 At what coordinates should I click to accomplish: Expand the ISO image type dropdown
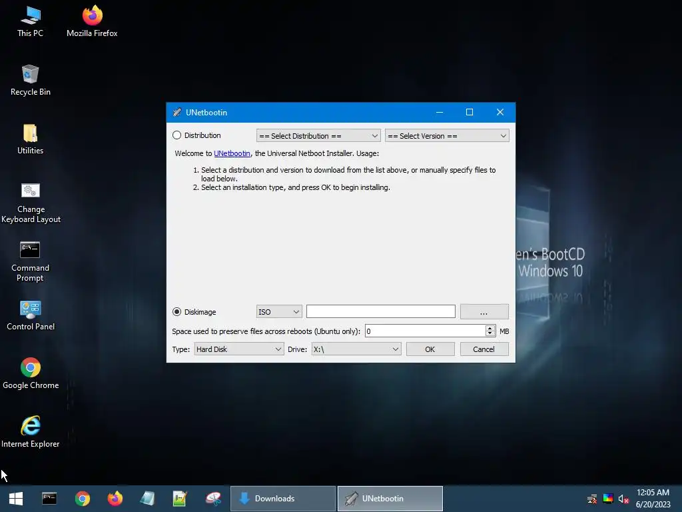[279, 312]
